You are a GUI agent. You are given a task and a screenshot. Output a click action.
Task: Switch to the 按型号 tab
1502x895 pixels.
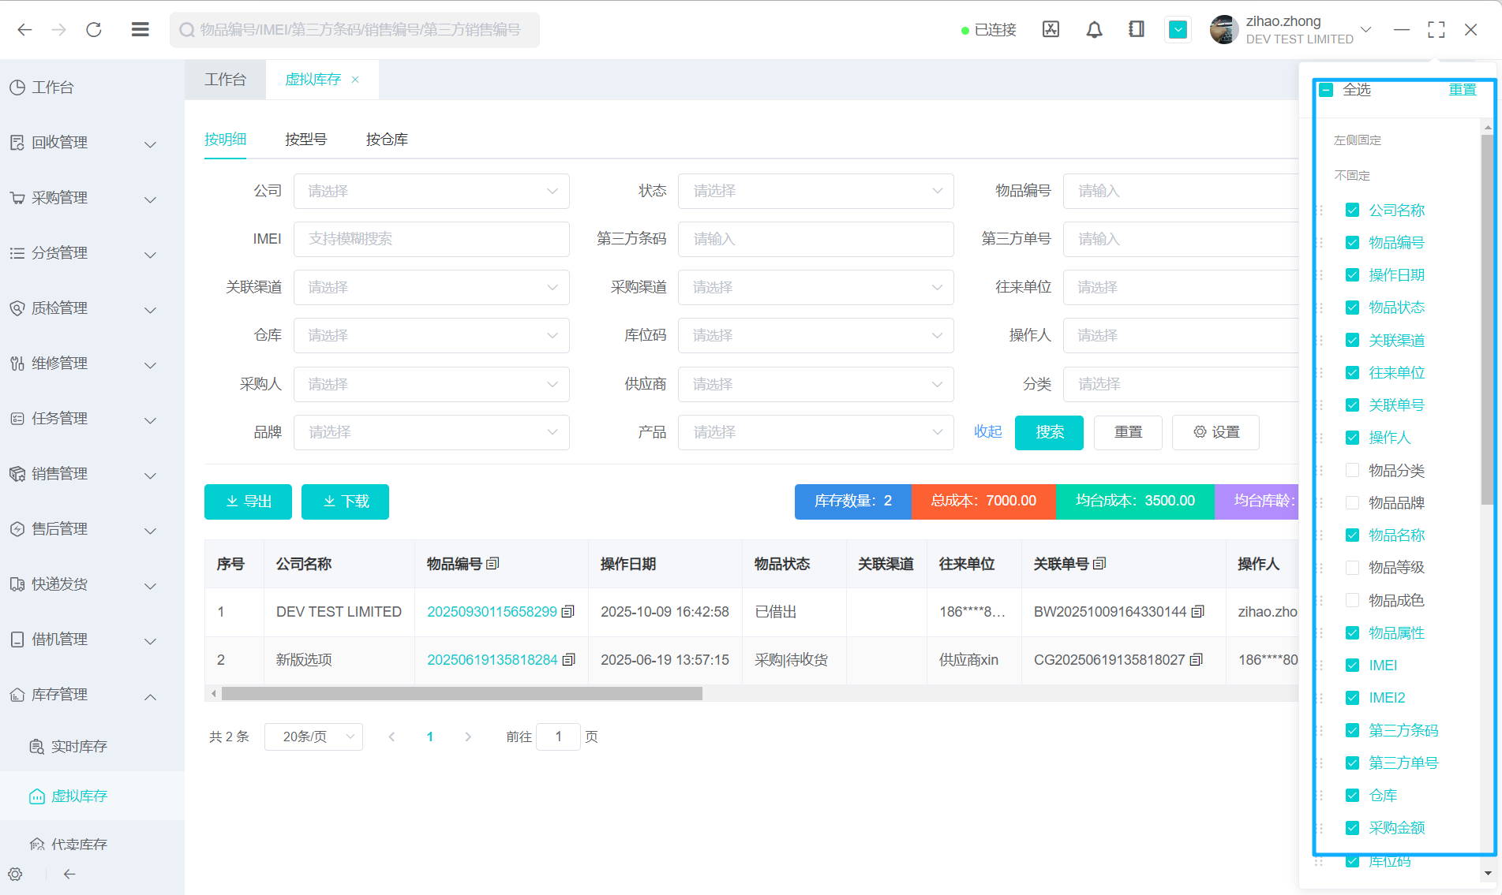click(305, 140)
